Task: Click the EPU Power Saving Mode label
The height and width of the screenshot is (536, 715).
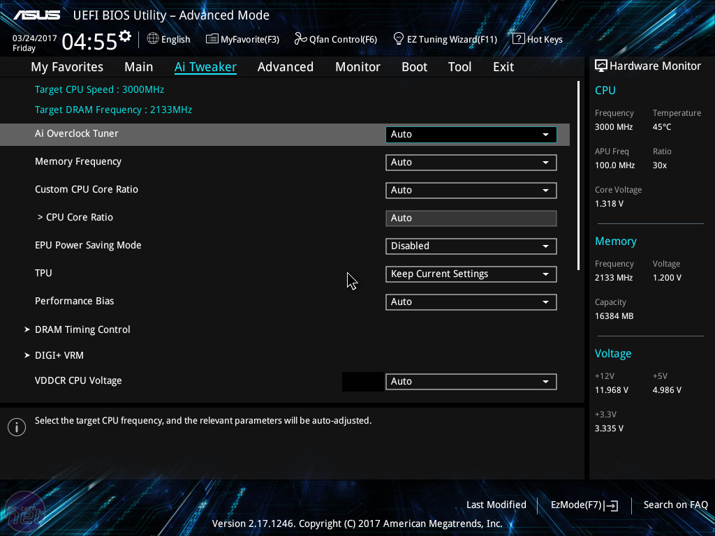Action: coord(88,245)
